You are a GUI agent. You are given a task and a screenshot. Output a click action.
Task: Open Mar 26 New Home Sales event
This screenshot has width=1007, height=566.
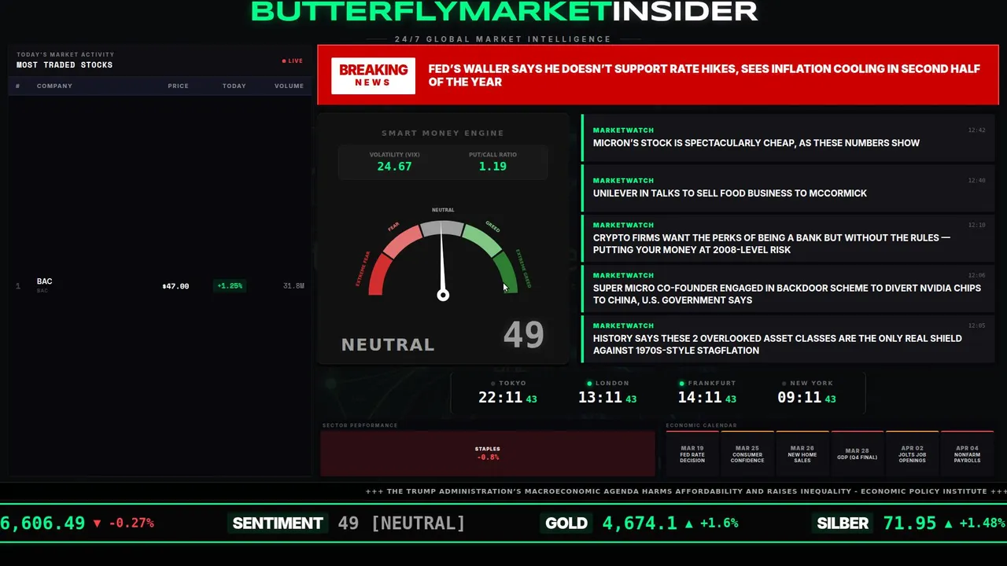[802, 454]
